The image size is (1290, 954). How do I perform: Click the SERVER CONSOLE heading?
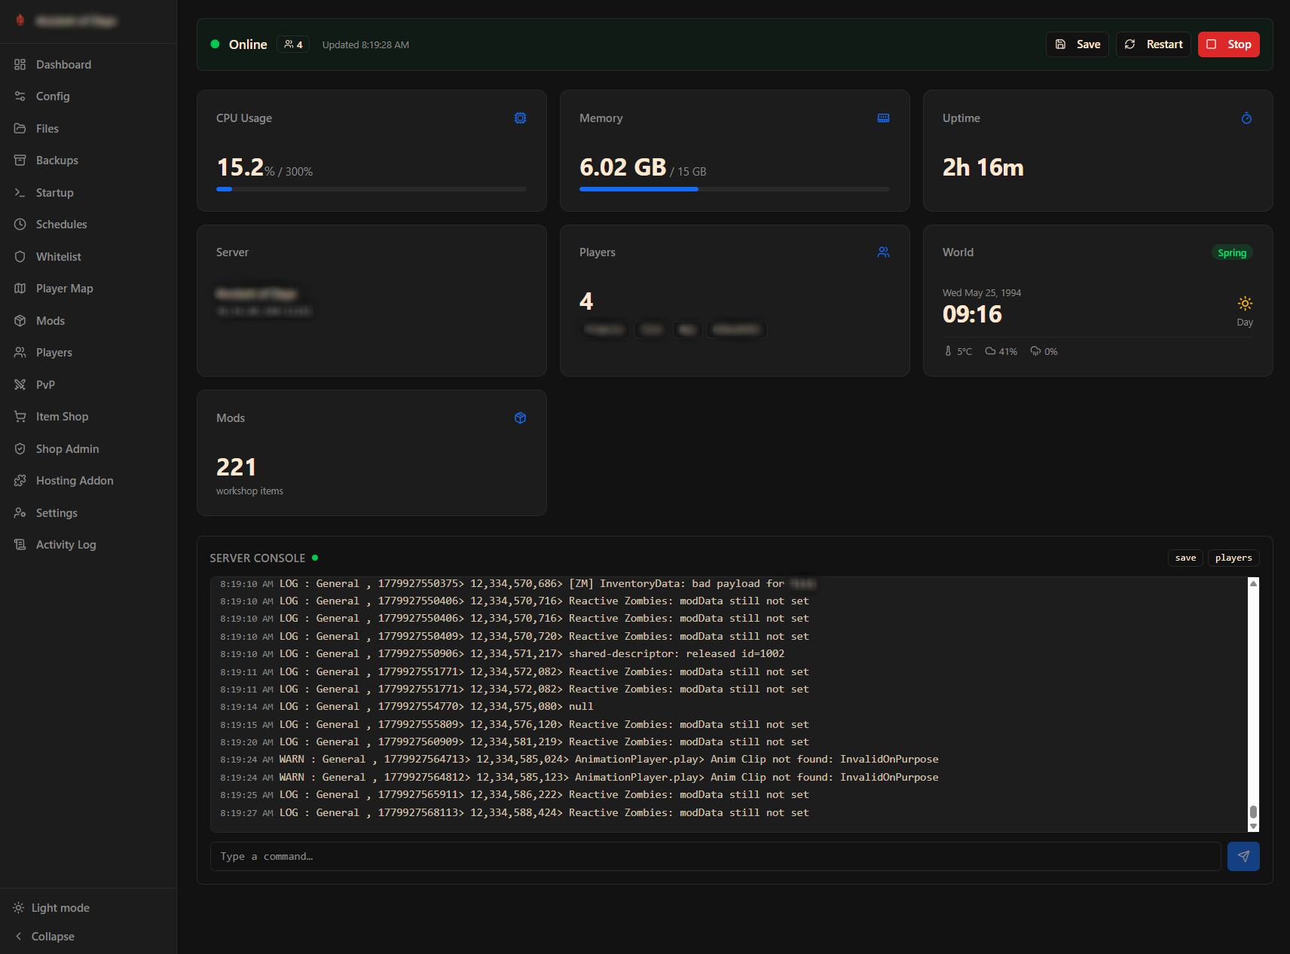pyautogui.click(x=257, y=558)
